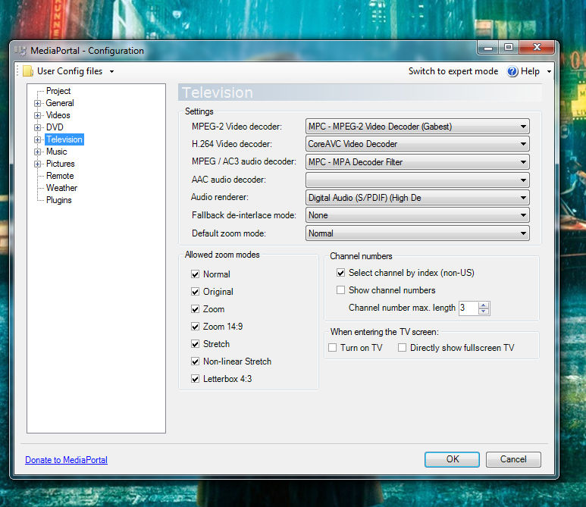Viewport: 586px width, 507px height.
Task: Open the MPEG-2 Video decoder dropdown
Action: [x=417, y=127]
